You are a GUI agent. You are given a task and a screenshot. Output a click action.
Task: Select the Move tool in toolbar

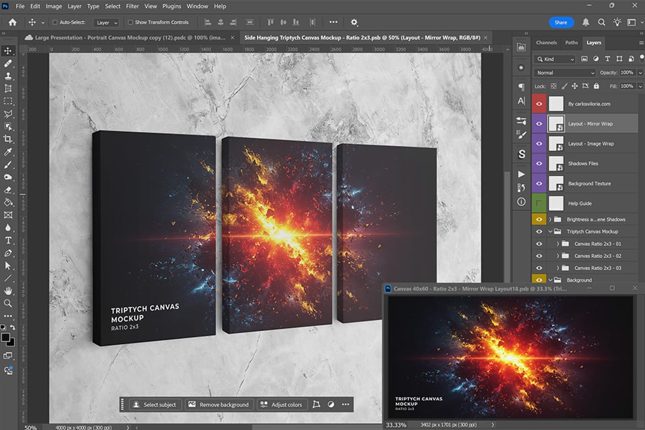tap(8, 51)
